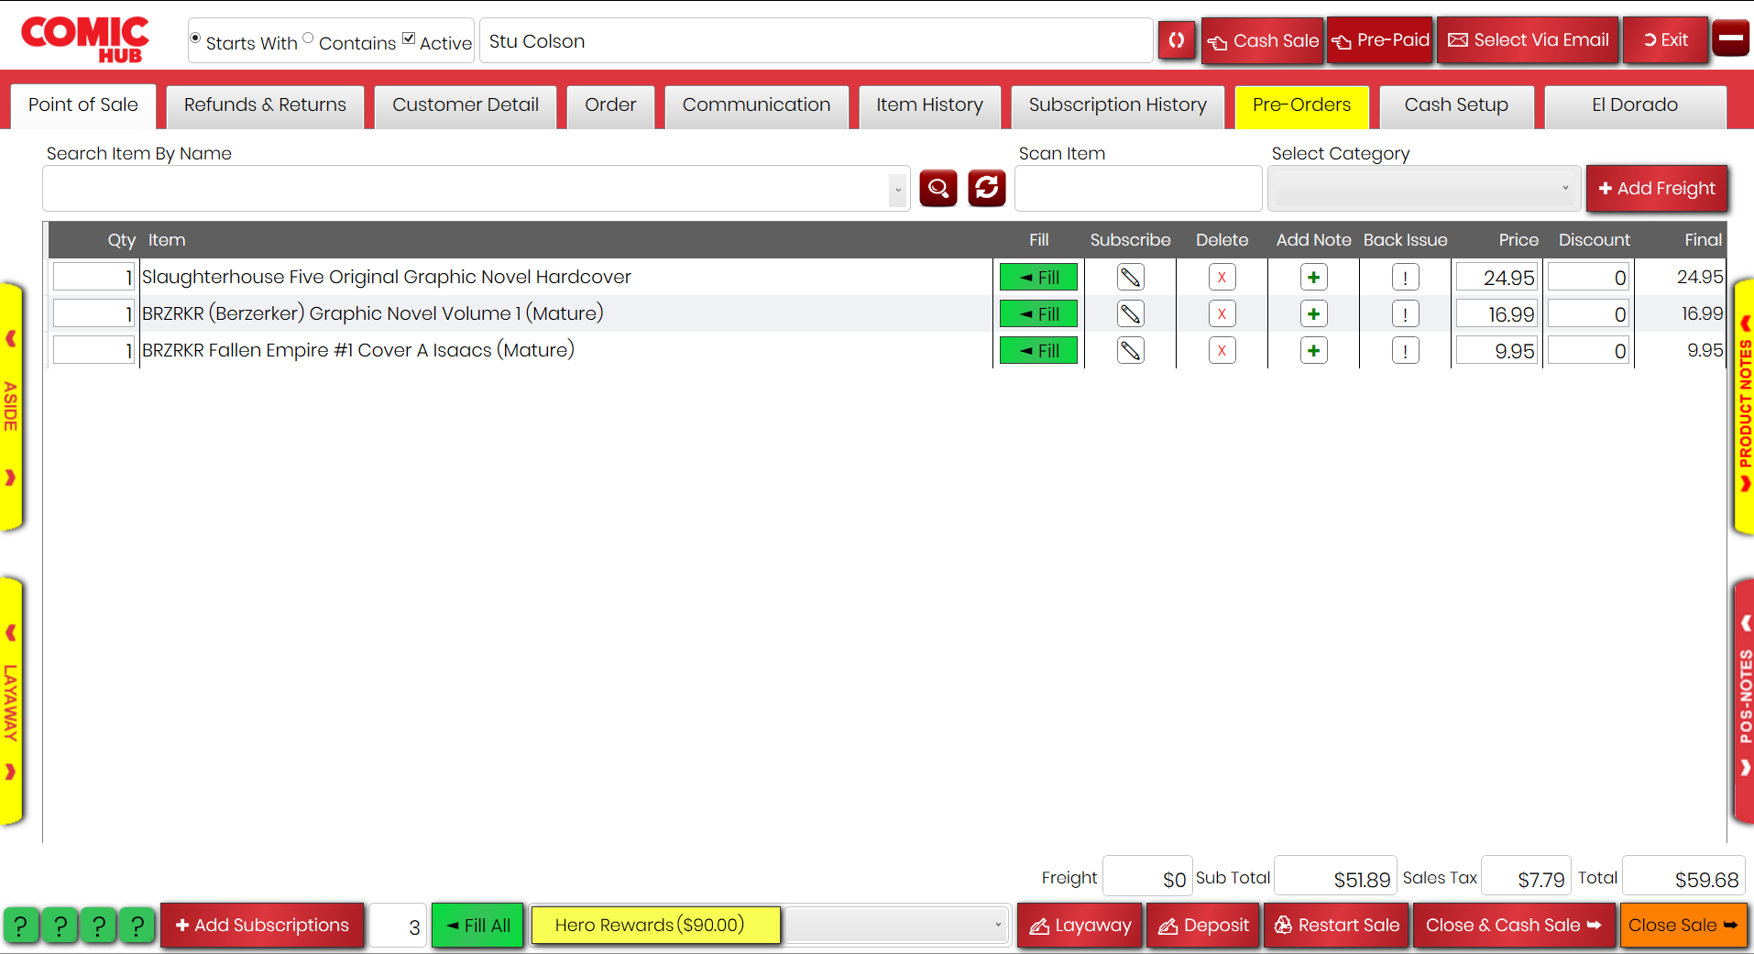Click the Hero Rewards ($90.00) button

coord(656,926)
